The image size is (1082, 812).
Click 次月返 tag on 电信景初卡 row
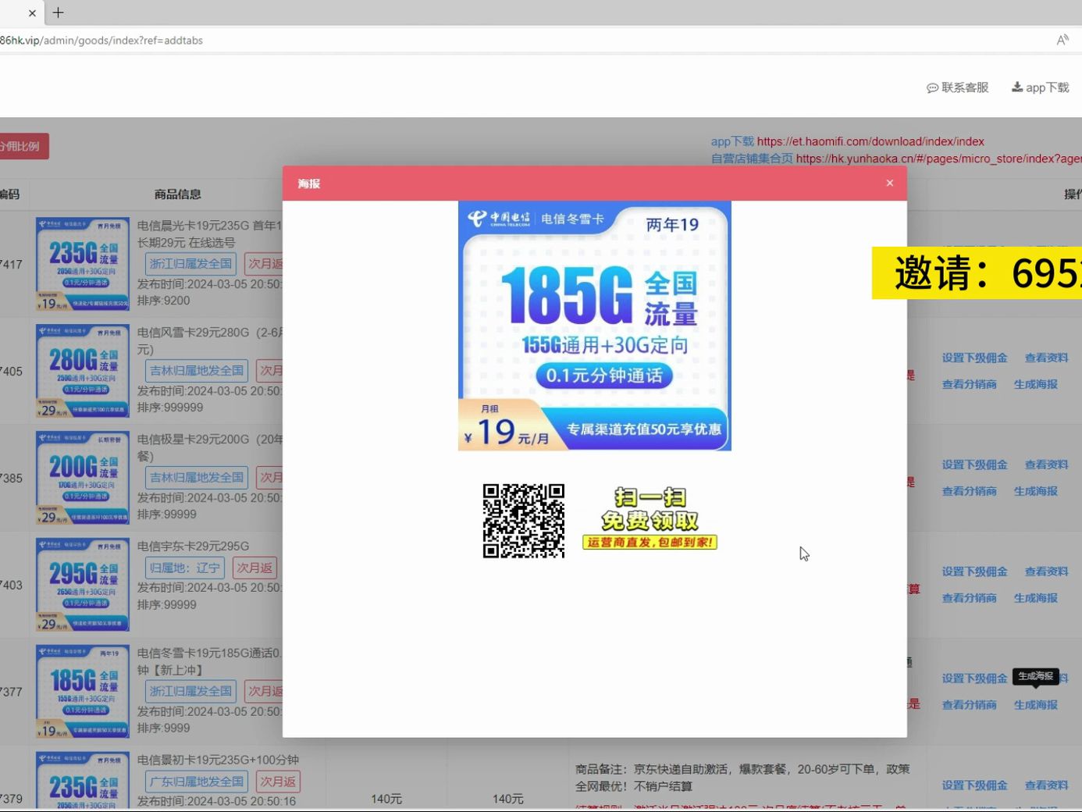point(278,782)
